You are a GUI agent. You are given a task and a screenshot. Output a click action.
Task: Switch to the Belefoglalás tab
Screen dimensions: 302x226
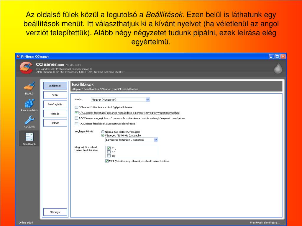55,104
